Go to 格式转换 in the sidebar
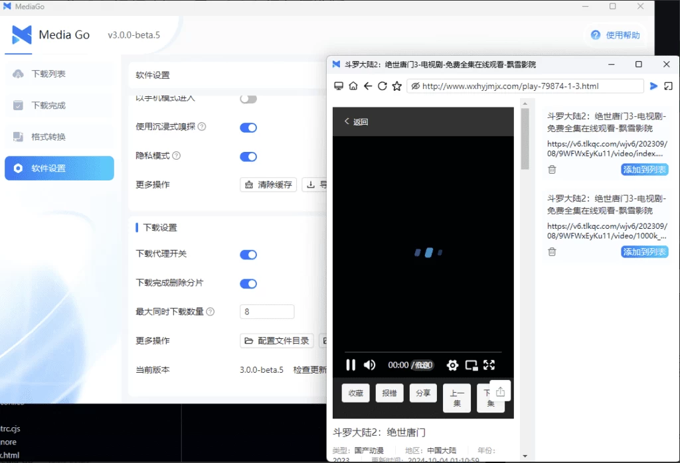The width and height of the screenshot is (680, 463). click(x=48, y=137)
